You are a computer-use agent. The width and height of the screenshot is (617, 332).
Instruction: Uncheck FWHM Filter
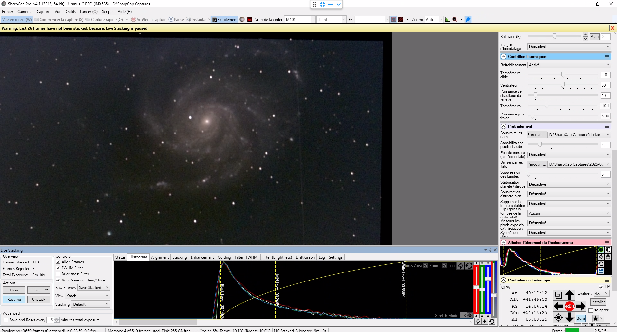[x=58, y=268]
